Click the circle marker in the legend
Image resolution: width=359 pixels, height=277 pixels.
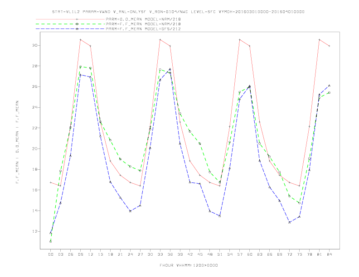tap(77, 24)
